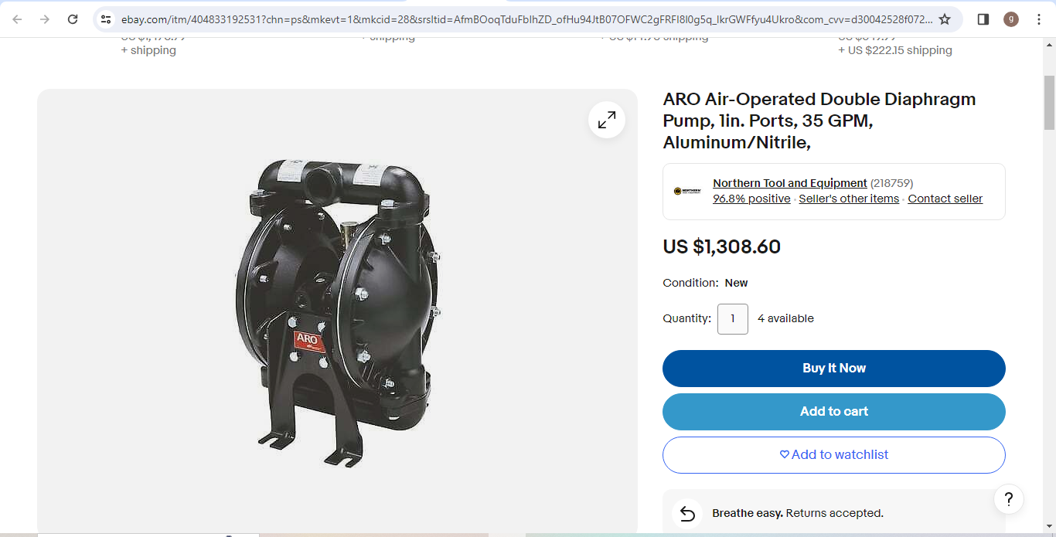Open Chrome profile avatar
Viewport: 1056px width, 537px height.
tap(1011, 19)
